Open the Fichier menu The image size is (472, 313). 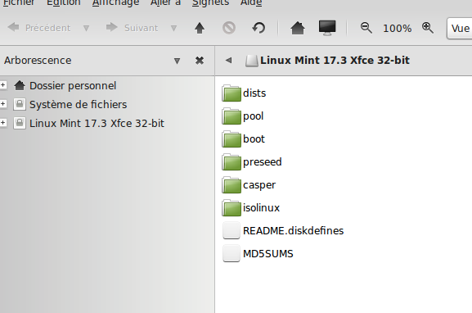19,3
